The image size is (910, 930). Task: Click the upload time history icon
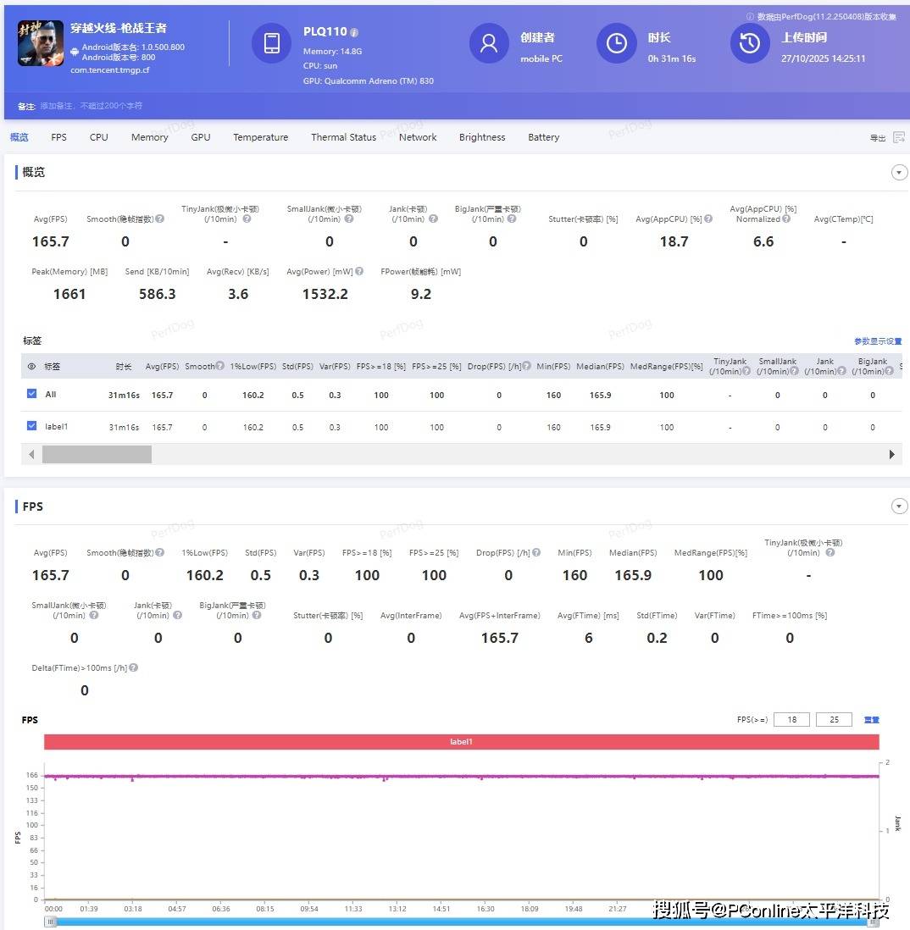(750, 43)
